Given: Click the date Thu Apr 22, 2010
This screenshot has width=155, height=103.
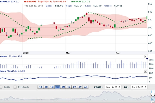Looking at the screenshot, I should tap(34, 6).
